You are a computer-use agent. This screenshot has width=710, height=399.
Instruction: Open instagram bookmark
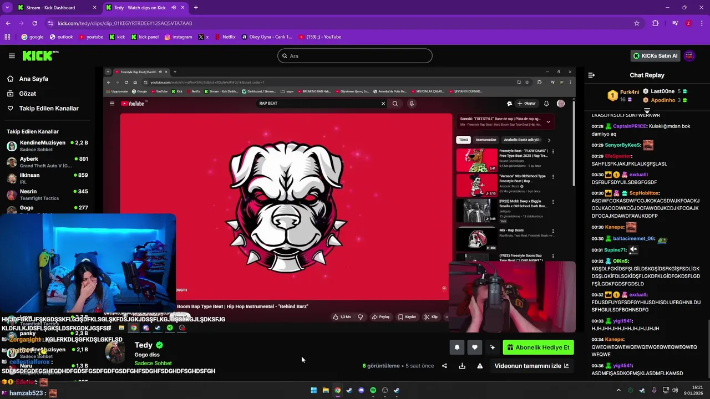point(179,37)
